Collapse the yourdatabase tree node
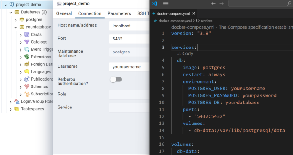Viewport: 293px width, 155px height. [x=16, y=27]
